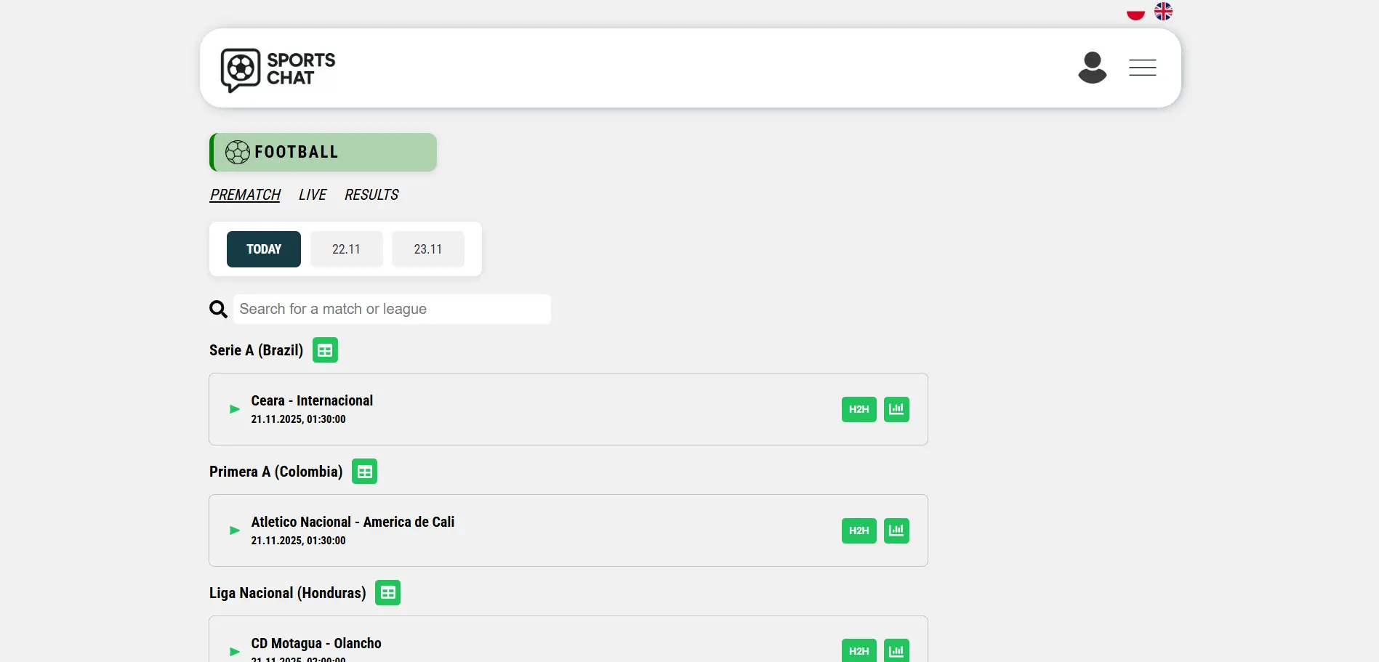1379x662 pixels.
Task: Expand Atletico Nacional - America de Cali row
Action: point(235,530)
